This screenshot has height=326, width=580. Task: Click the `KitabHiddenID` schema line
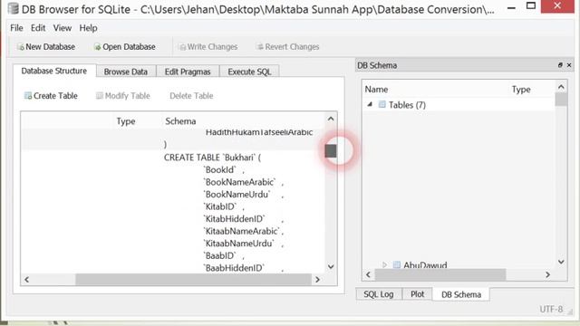pos(243,219)
